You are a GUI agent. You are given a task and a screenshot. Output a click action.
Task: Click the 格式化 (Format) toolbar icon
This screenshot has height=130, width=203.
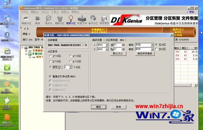[49, 20]
